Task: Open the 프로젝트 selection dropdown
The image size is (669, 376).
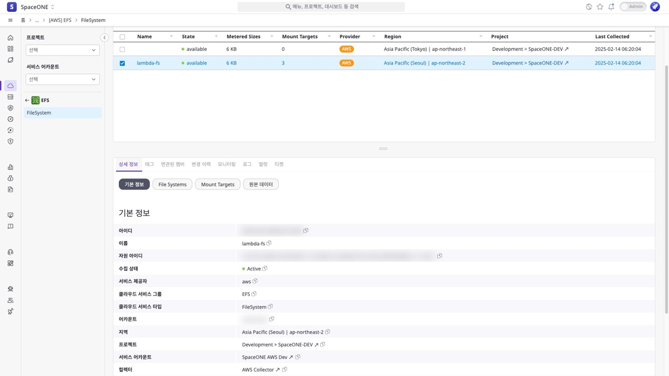Action: (62, 50)
